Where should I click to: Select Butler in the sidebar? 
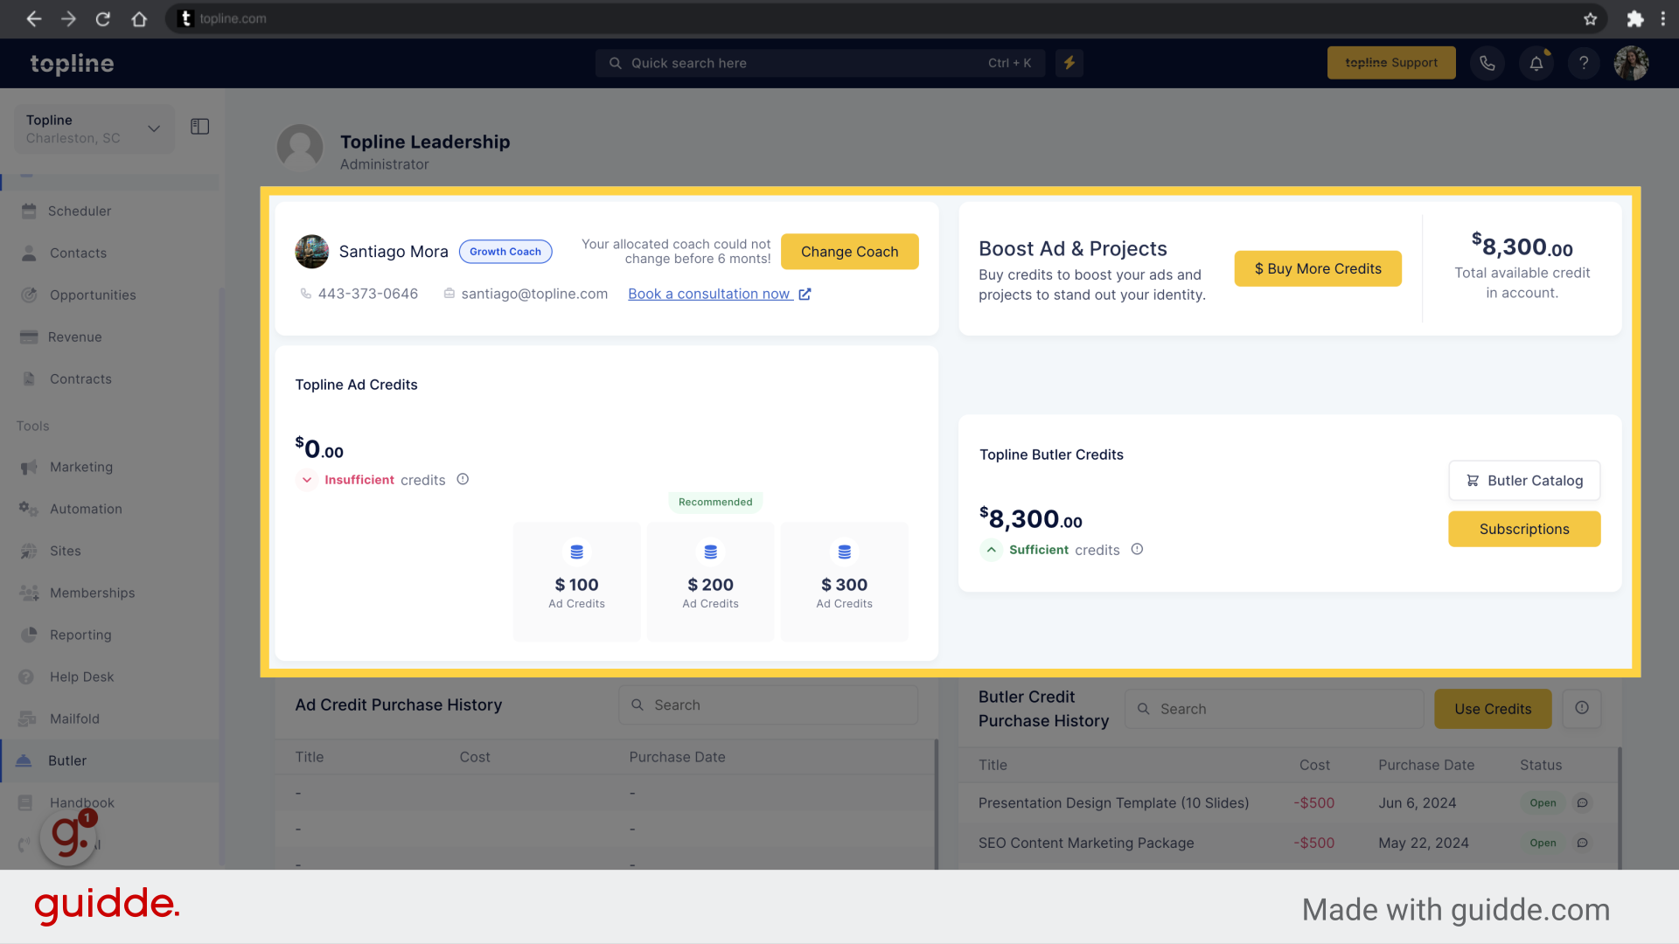(109, 760)
